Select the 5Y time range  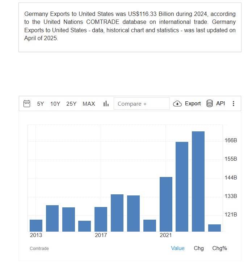point(40,104)
